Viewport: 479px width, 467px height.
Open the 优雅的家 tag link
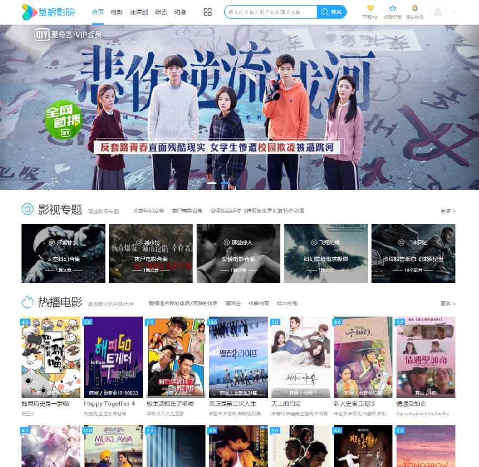[x=259, y=304]
